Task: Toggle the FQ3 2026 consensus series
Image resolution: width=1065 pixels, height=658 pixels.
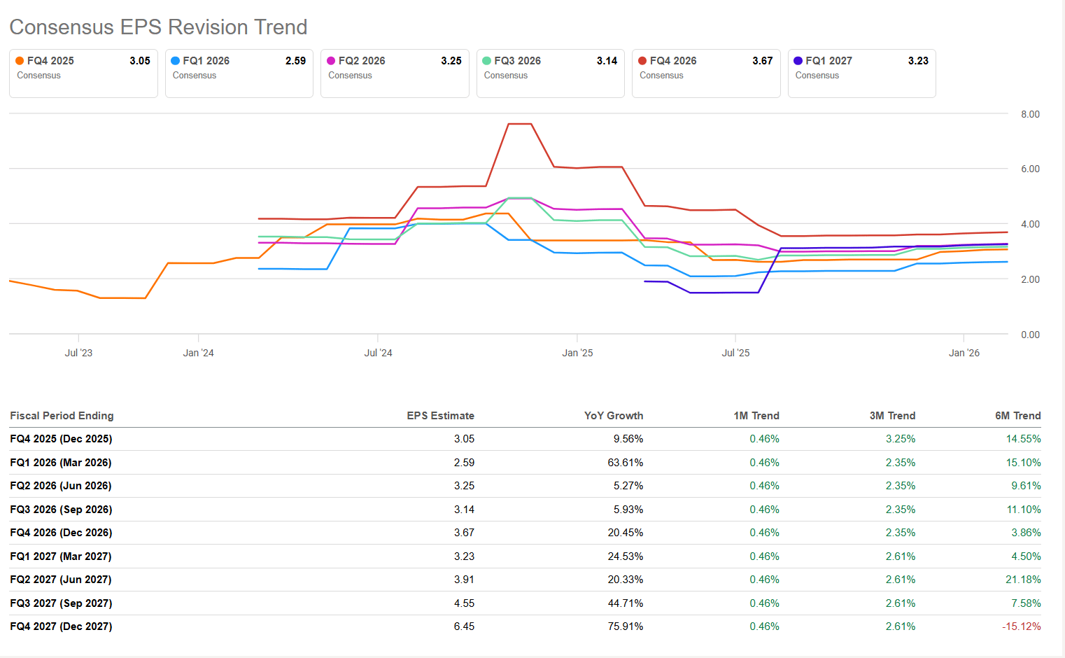Action: (550, 73)
